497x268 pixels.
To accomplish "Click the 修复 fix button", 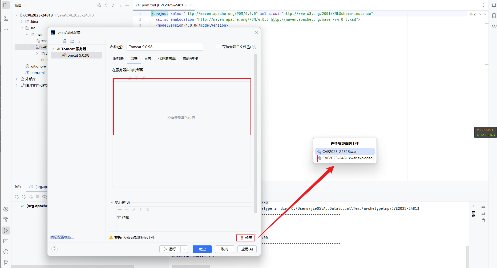I will pos(246,238).
